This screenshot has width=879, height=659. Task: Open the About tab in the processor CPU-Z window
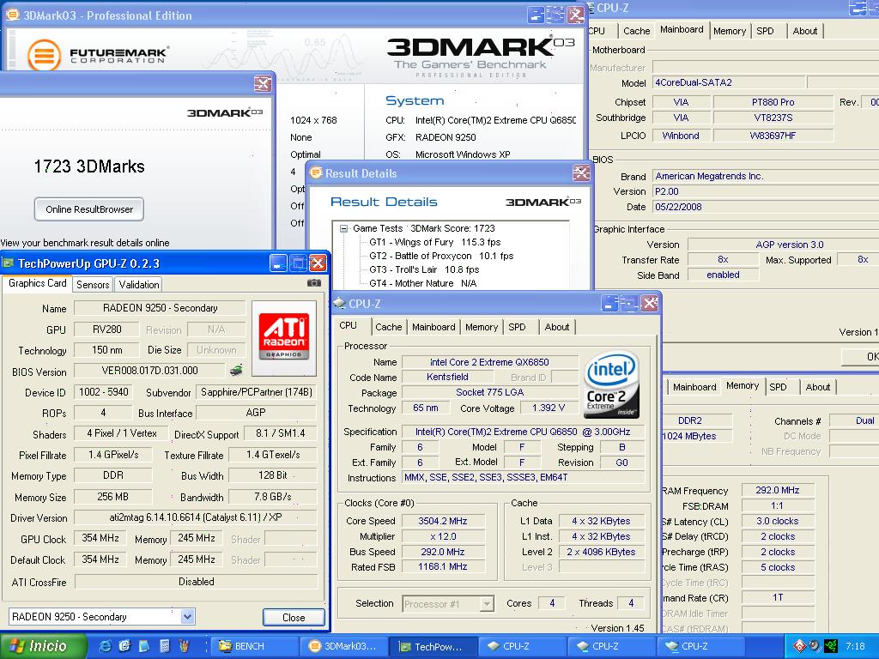(556, 327)
